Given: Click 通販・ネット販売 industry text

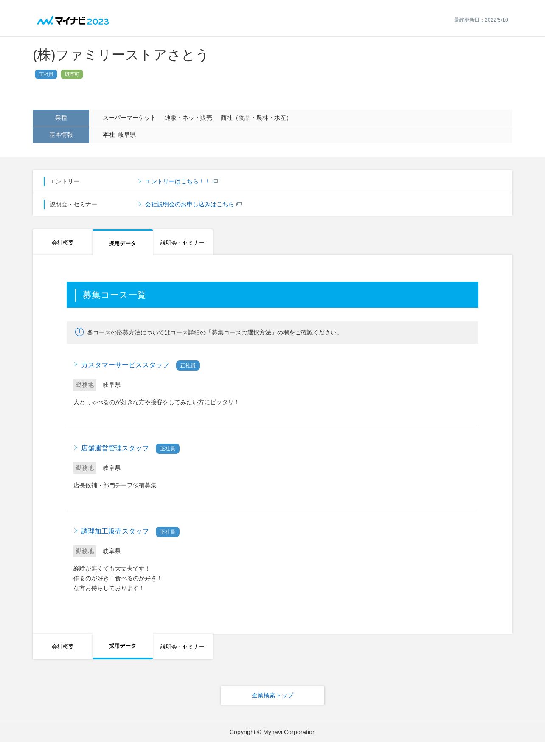Looking at the screenshot, I should coord(188,118).
